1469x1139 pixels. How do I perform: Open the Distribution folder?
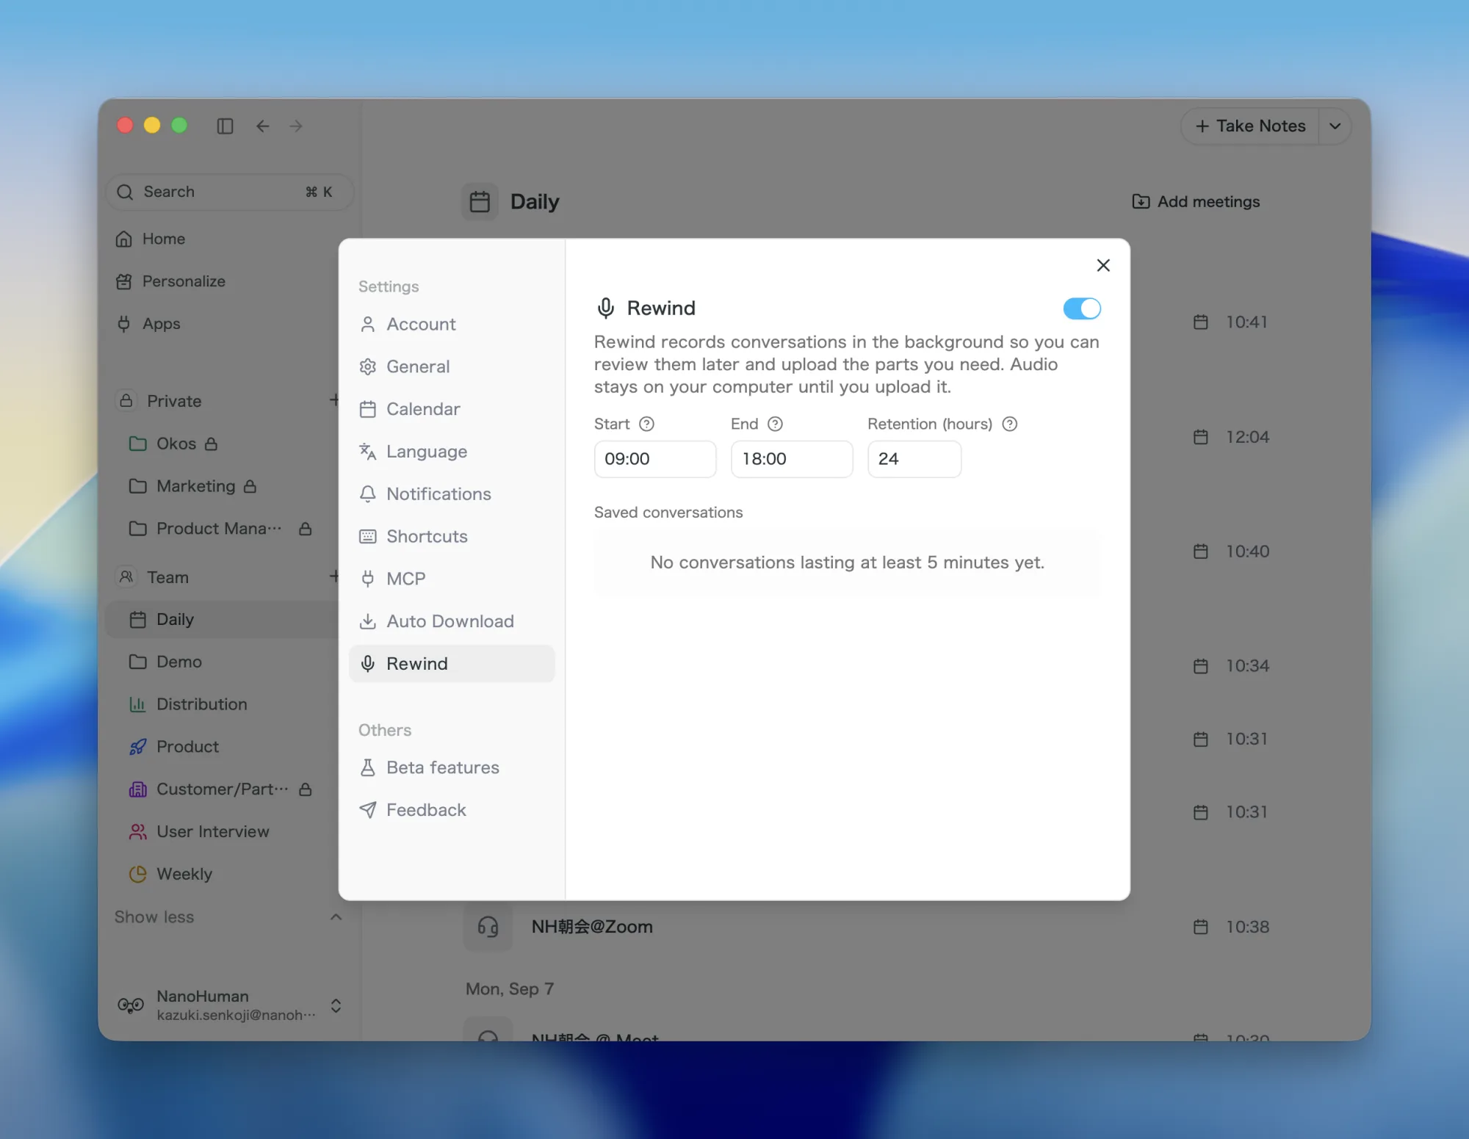pyautogui.click(x=187, y=704)
